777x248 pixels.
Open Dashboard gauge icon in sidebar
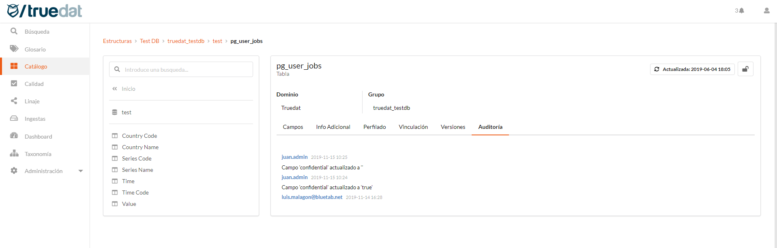pyautogui.click(x=14, y=136)
